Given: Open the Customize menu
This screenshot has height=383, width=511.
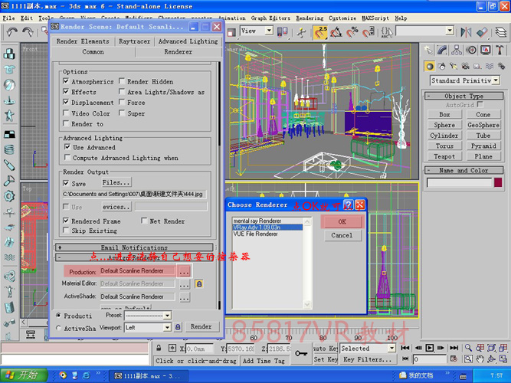Looking at the screenshot, I should [x=342, y=18].
